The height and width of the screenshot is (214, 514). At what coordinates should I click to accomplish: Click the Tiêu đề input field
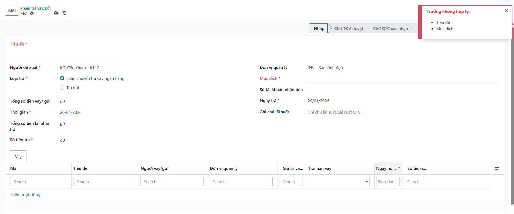(67, 55)
